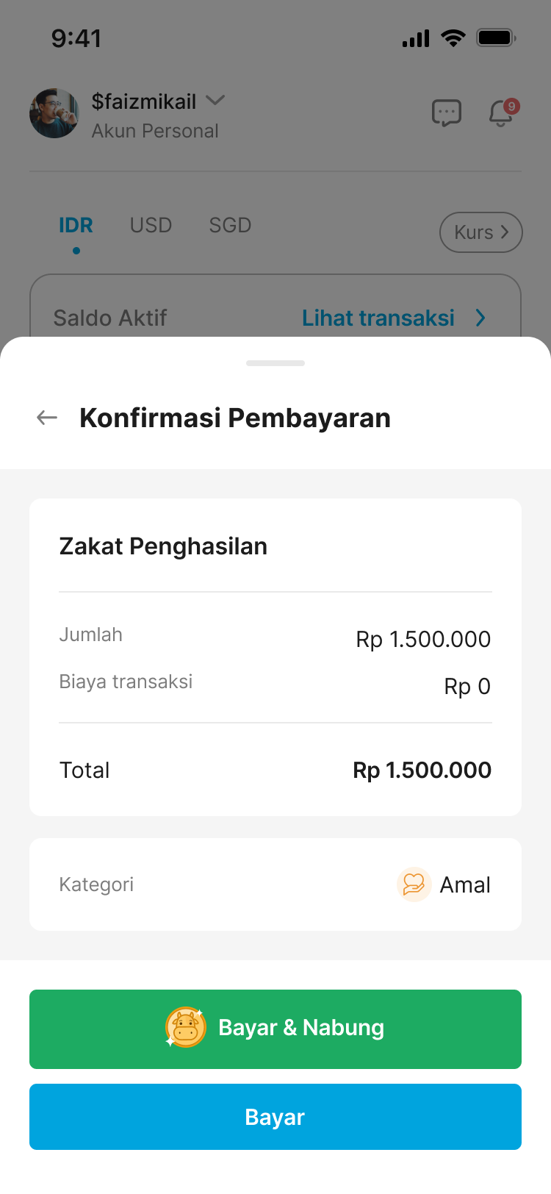Grab the bottom sheet drag handle

tap(275, 363)
